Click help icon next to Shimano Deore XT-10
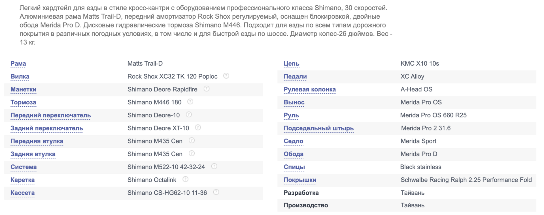The width and height of the screenshot is (544, 215). click(x=198, y=128)
